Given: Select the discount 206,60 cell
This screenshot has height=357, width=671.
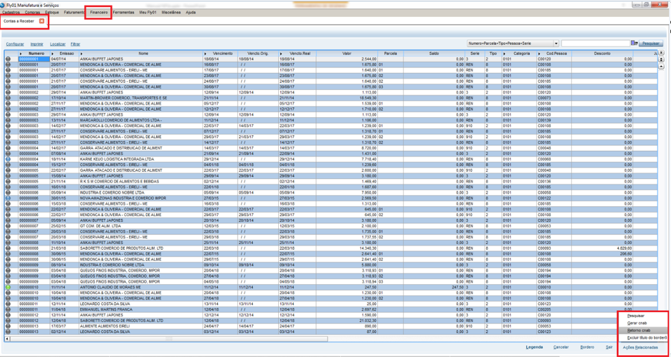Looking at the screenshot, I should coord(602,254).
